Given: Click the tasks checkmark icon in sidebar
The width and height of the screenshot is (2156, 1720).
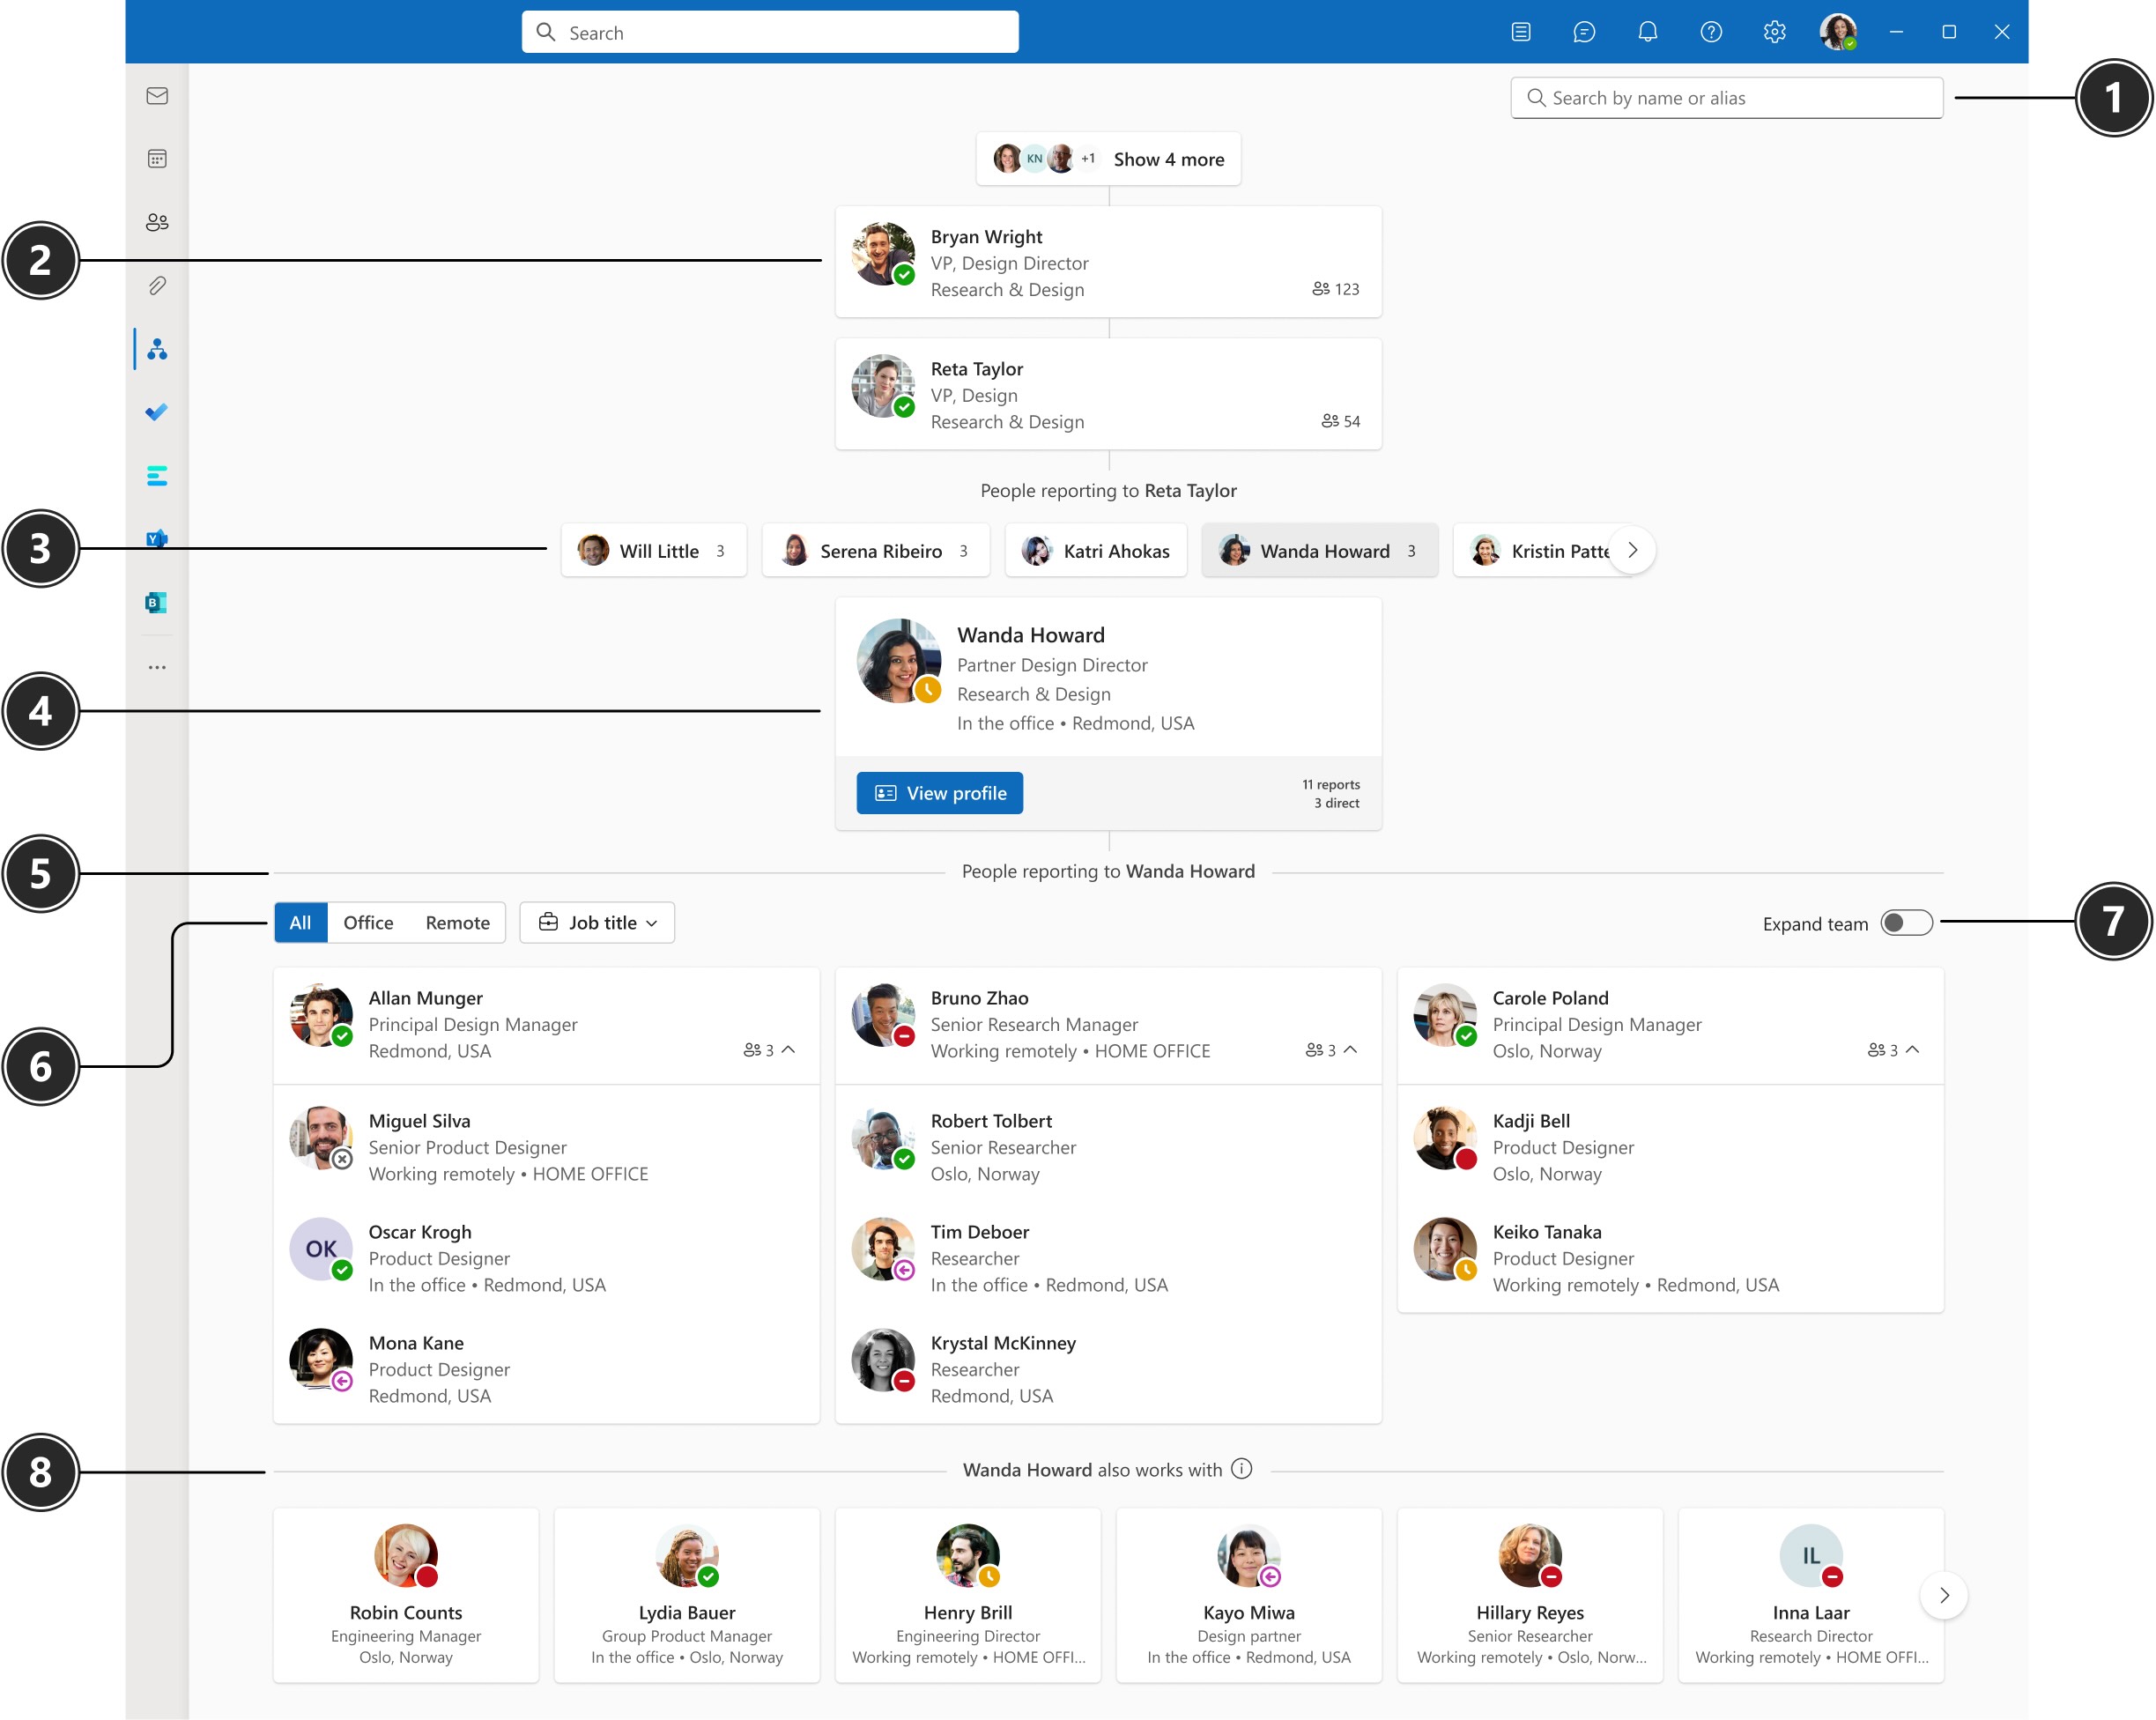Looking at the screenshot, I should (x=158, y=411).
